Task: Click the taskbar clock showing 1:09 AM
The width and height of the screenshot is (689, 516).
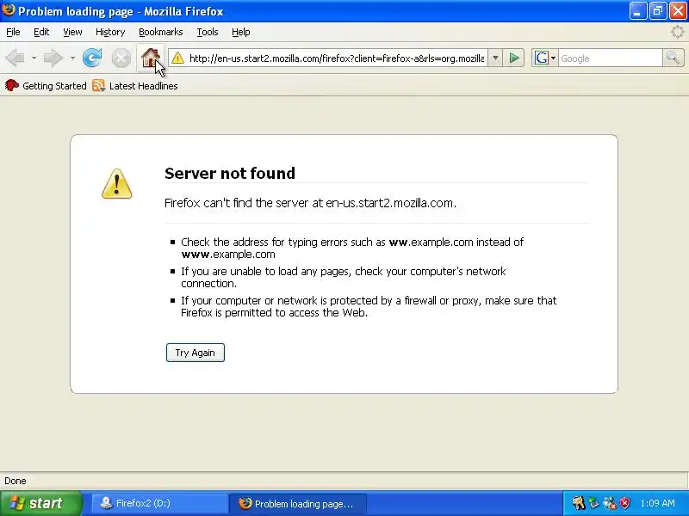Action: point(657,503)
